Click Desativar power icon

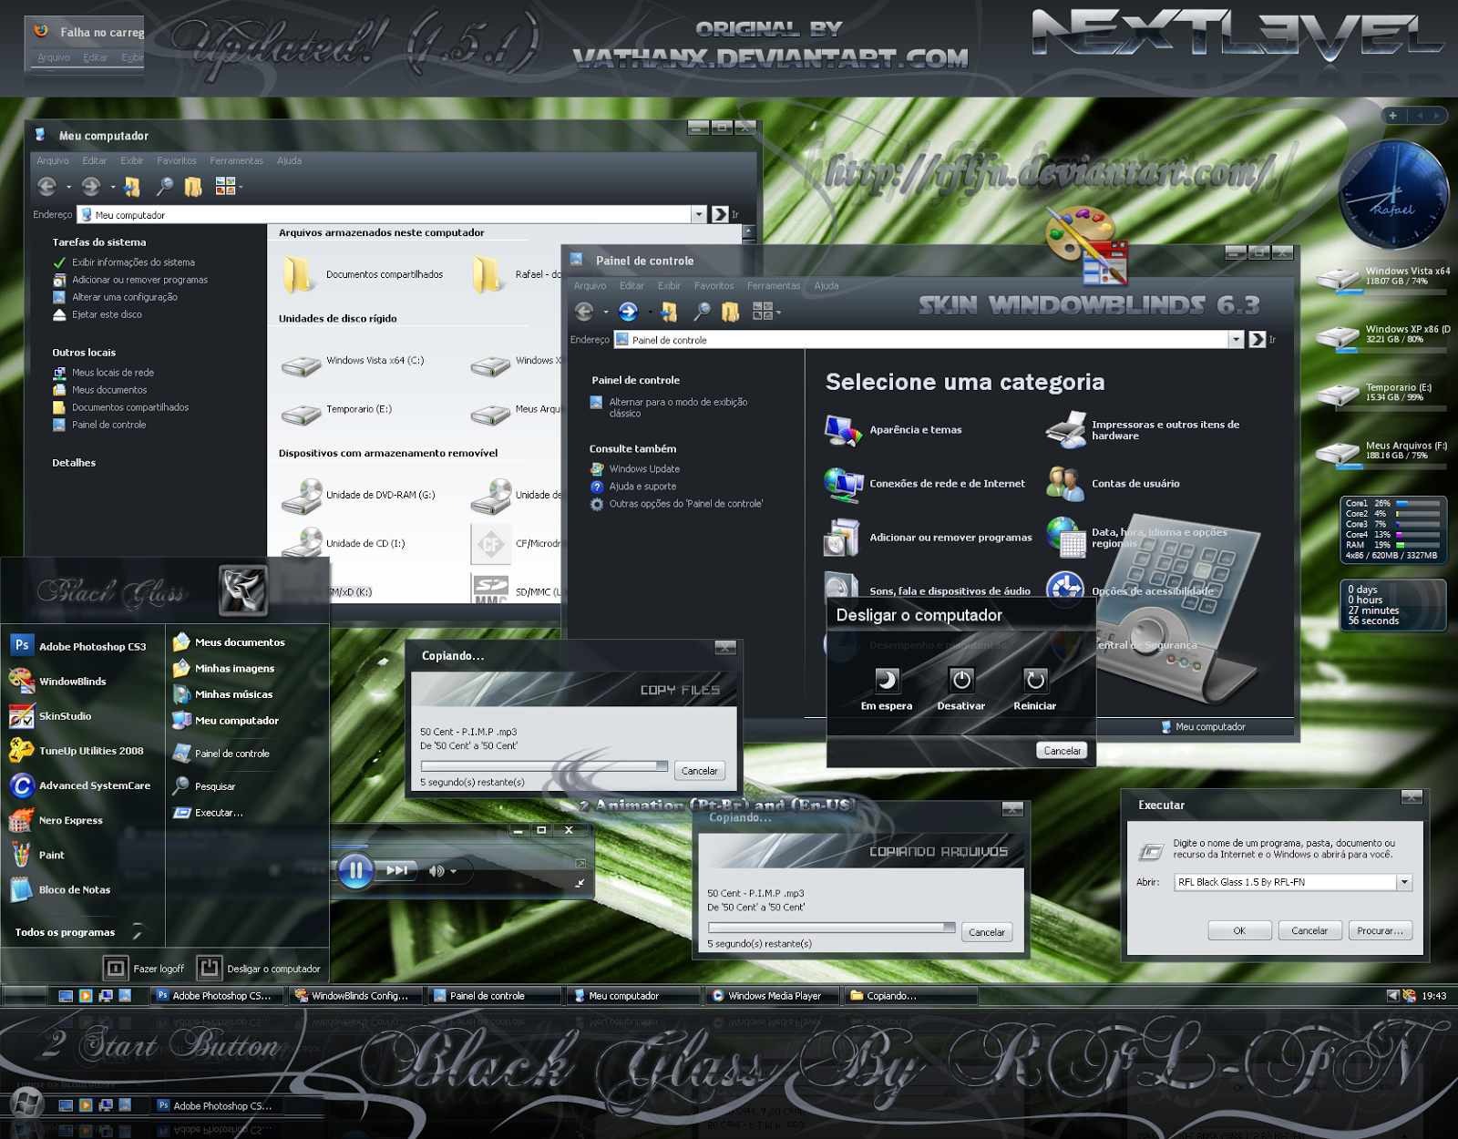coord(961,681)
